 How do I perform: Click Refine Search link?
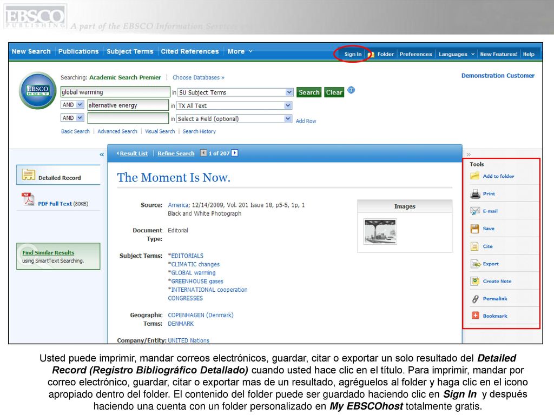[x=176, y=153]
